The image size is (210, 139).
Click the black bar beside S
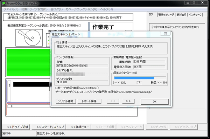(x=31, y=84)
